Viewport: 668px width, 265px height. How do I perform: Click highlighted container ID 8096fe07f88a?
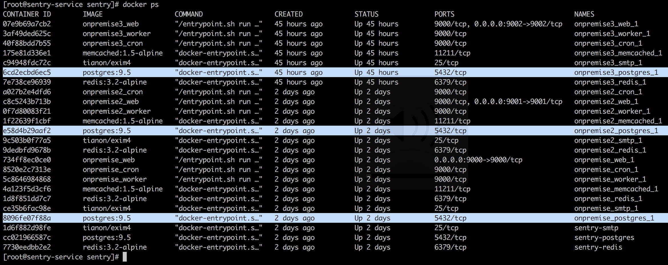click(27, 218)
